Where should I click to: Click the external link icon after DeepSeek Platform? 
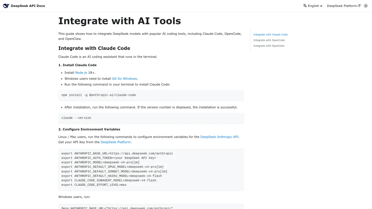coord(359,6)
